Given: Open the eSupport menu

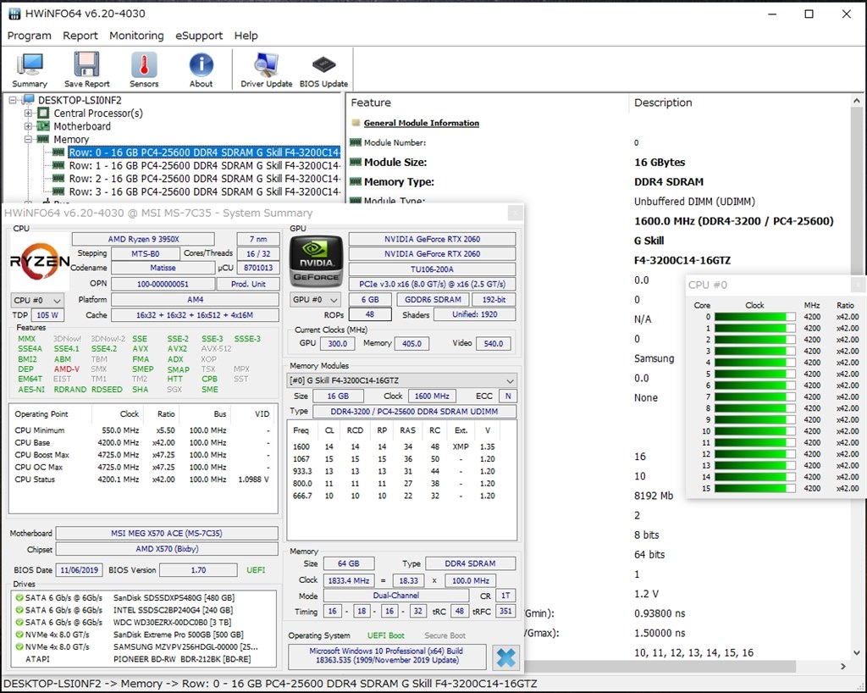Looking at the screenshot, I should pyautogui.click(x=199, y=36).
